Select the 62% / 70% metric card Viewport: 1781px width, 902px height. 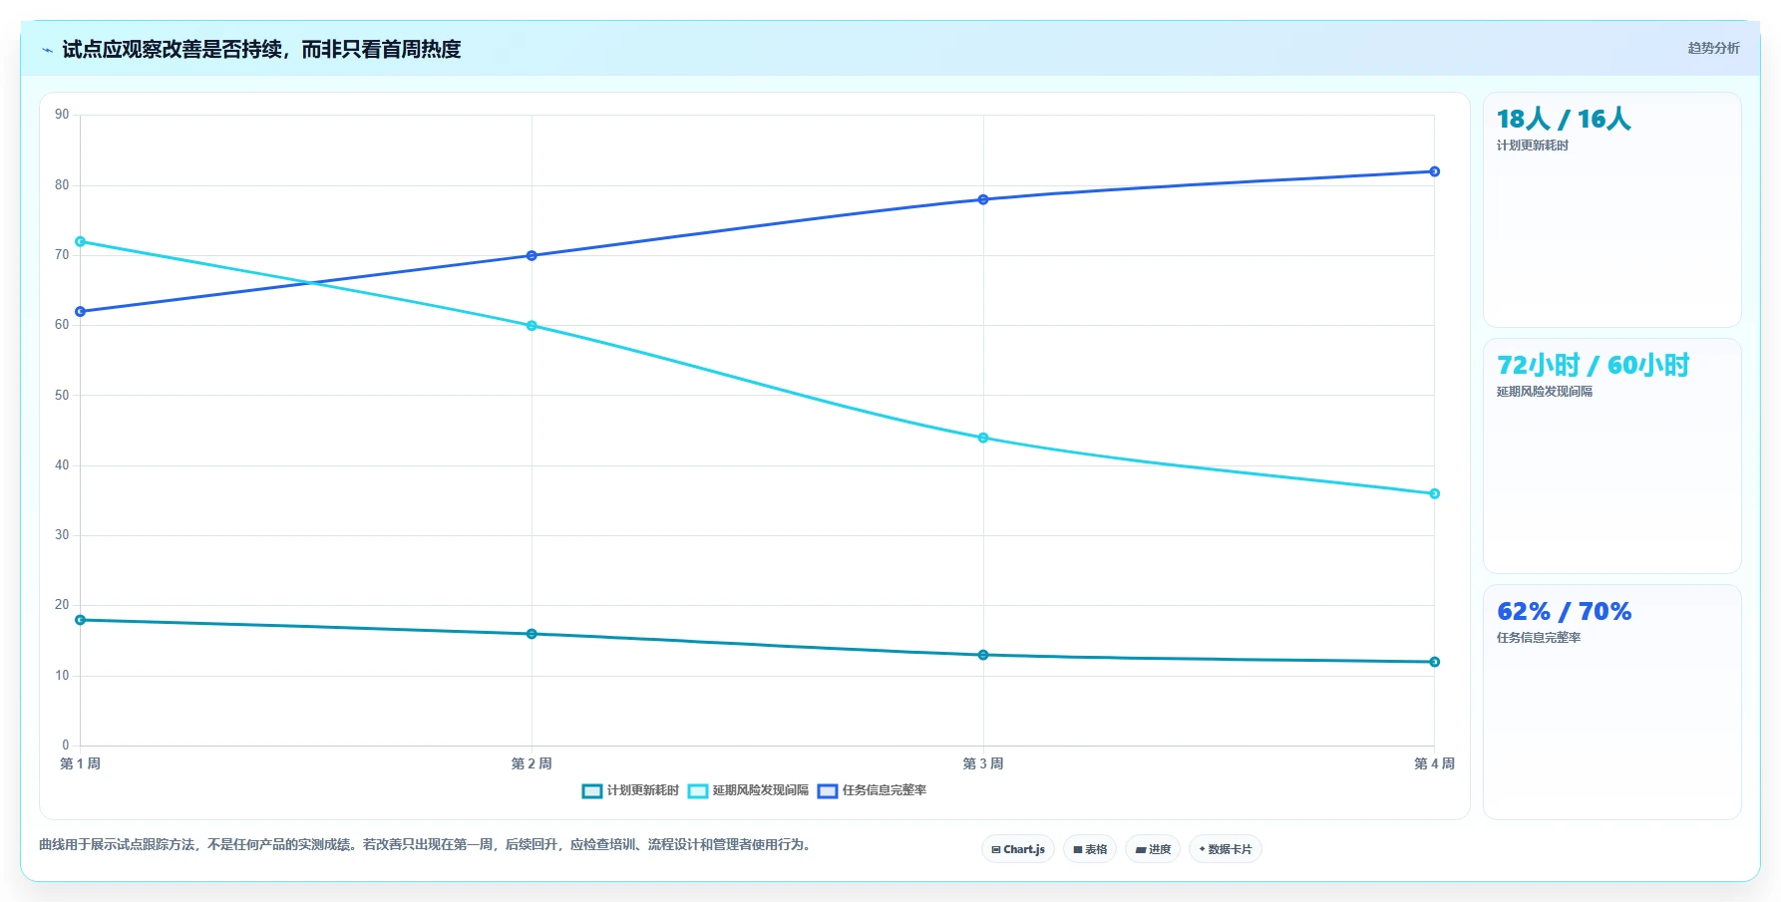point(1612,703)
